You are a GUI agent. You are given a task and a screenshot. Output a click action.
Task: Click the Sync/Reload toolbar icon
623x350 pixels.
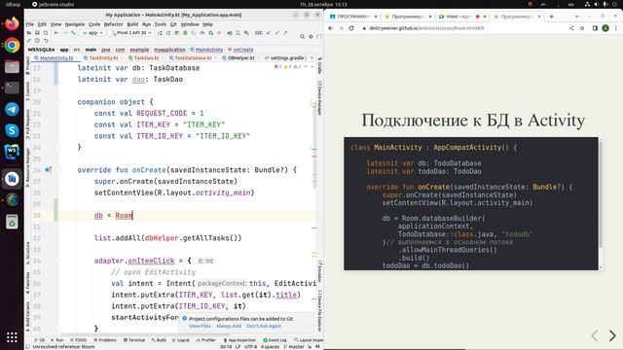[46, 33]
